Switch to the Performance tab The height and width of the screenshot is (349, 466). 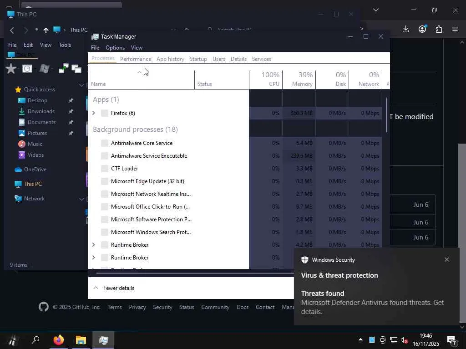(136, 59)
